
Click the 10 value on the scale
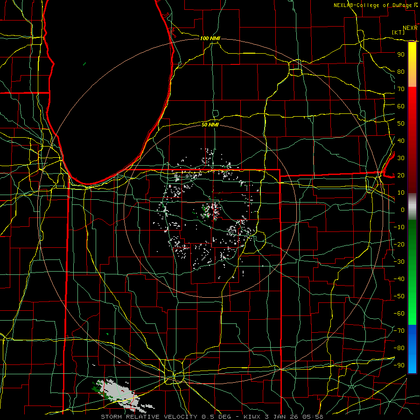click(401, 193)
